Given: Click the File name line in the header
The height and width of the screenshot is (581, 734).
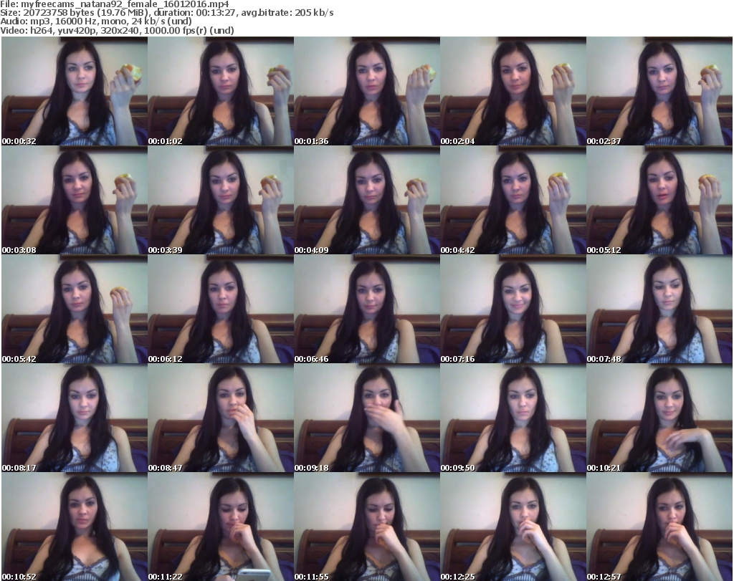Looking at the screenshot, I should (x=115, y=4).
